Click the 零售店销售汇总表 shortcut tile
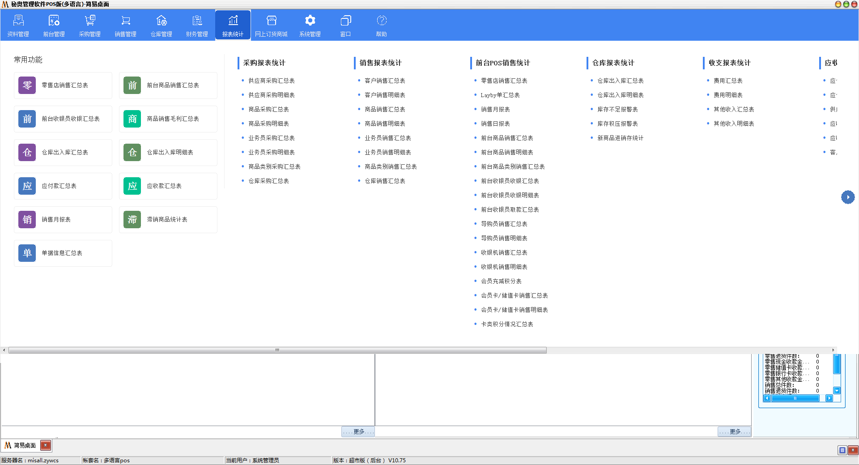Screen dimensions: 859x465 [x=63, y=85]
